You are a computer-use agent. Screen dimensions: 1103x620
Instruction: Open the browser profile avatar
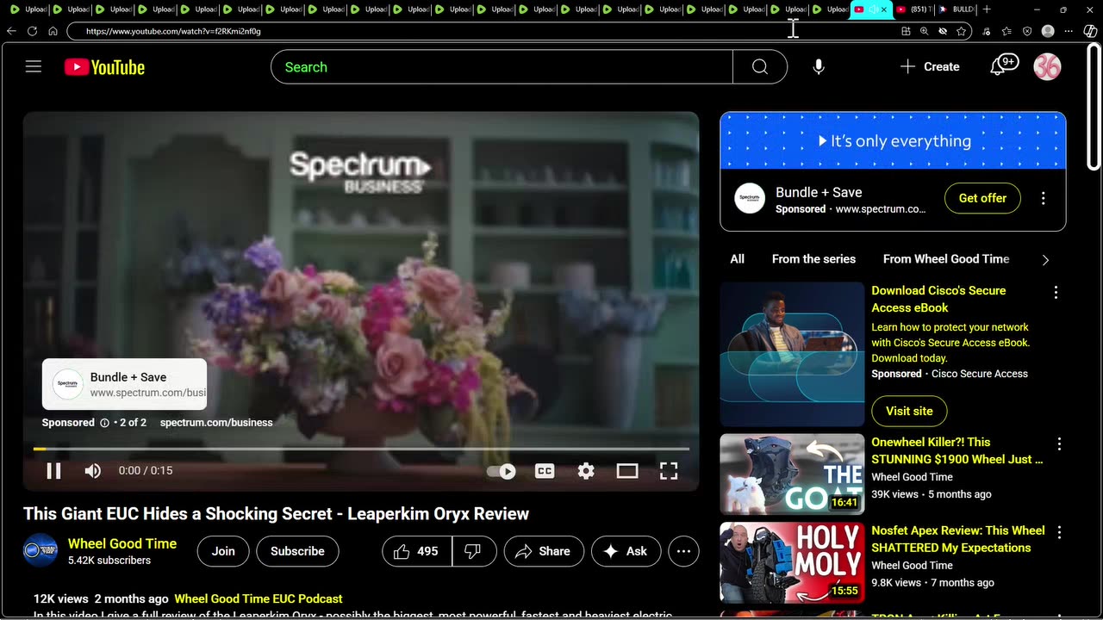pos(1048,31)
